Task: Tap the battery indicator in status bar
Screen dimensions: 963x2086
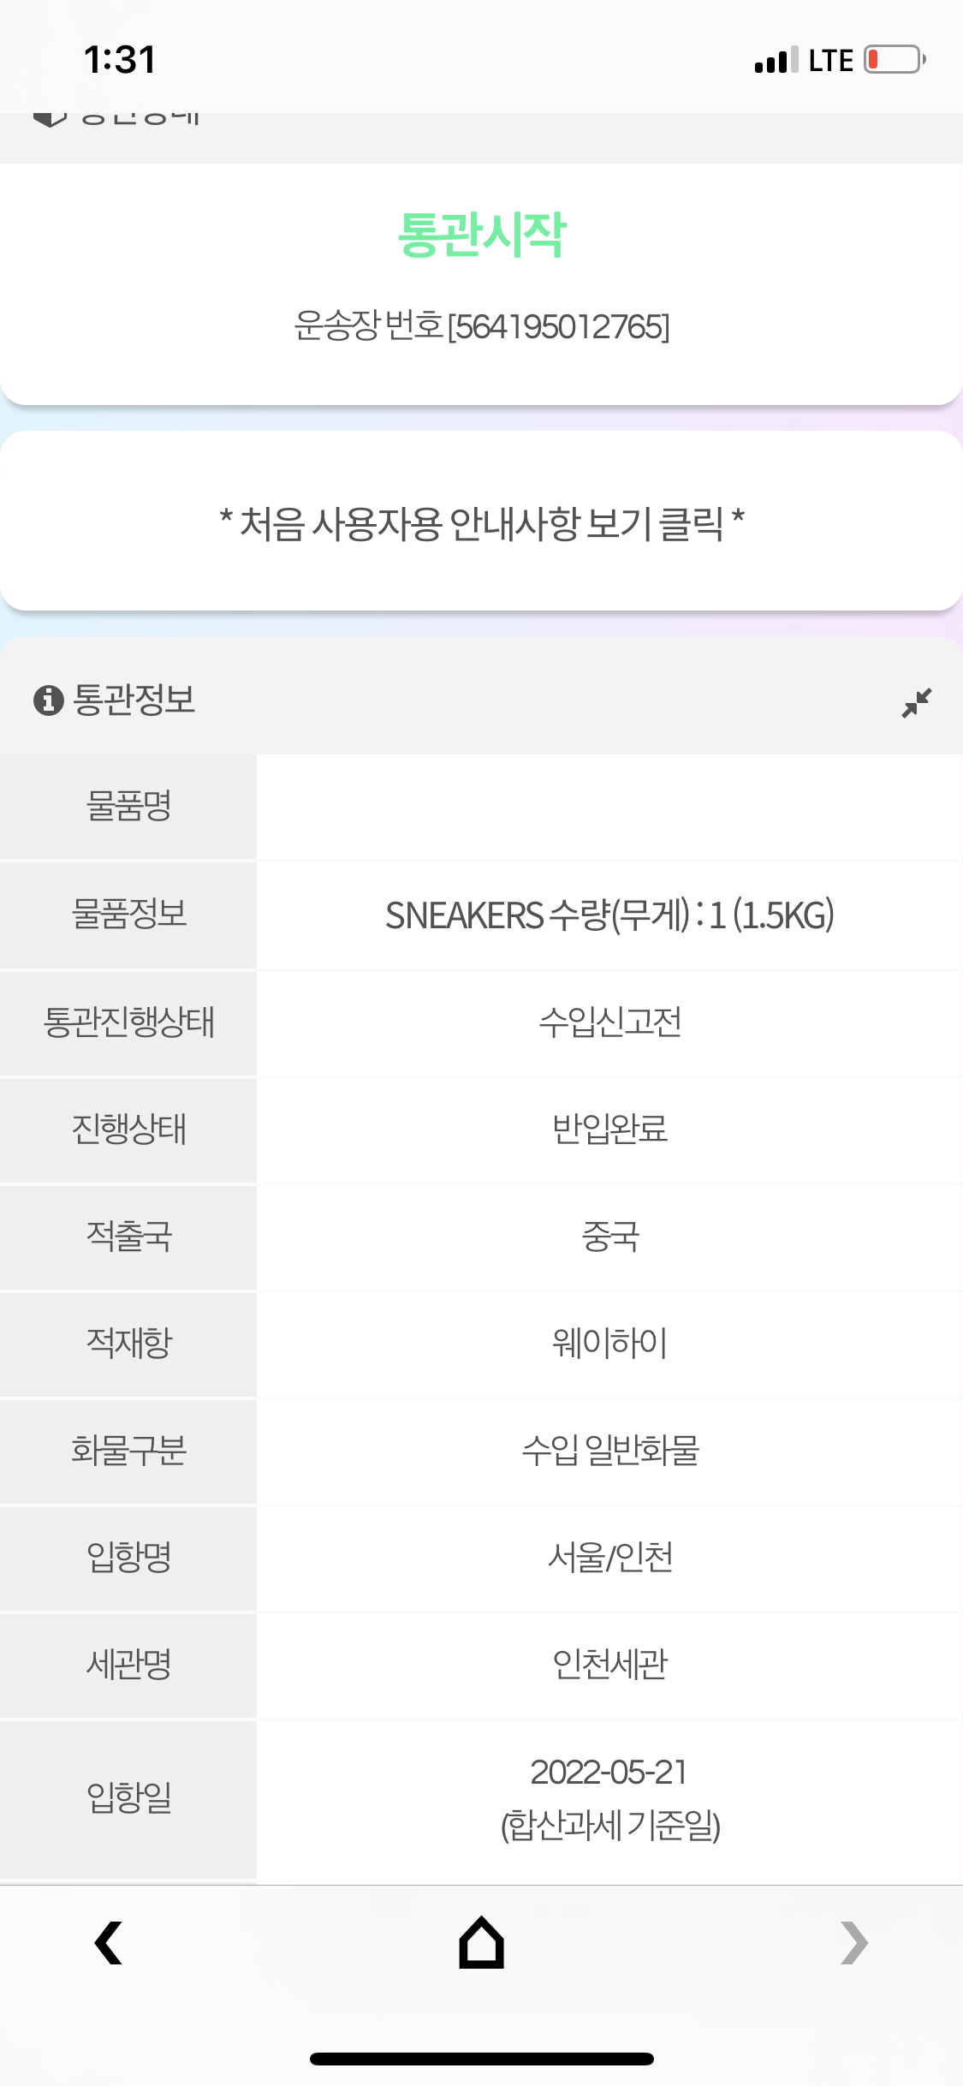Action: (x=895, y=60)
